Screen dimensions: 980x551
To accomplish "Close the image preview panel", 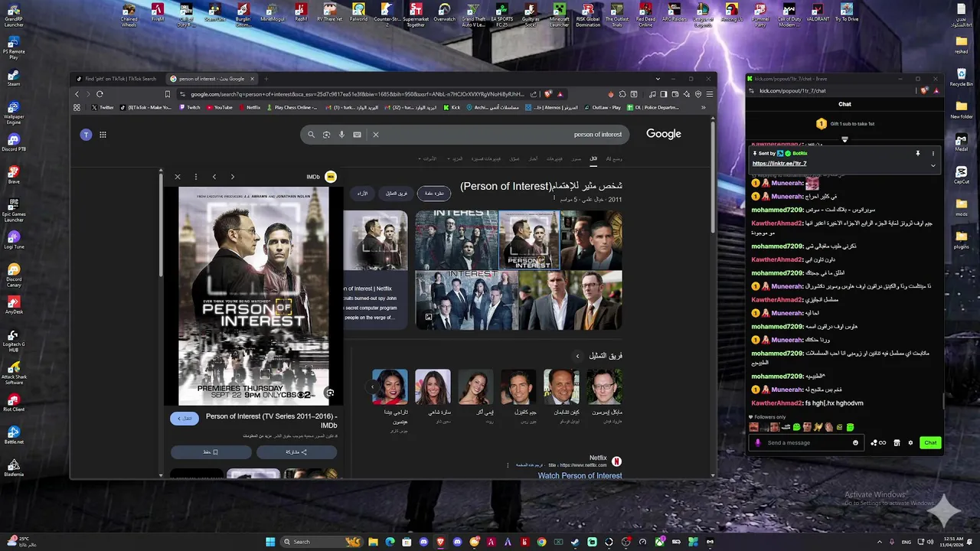I will tap(178, 177).
